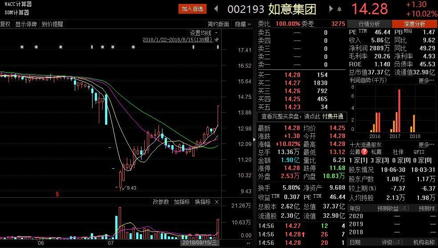
Task: Close the volume indicator panel with X
Action: (217, 202)
